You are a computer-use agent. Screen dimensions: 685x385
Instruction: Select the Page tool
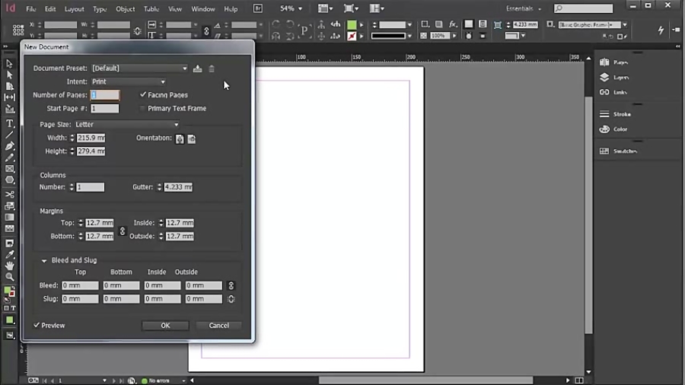tap(9, 86)
